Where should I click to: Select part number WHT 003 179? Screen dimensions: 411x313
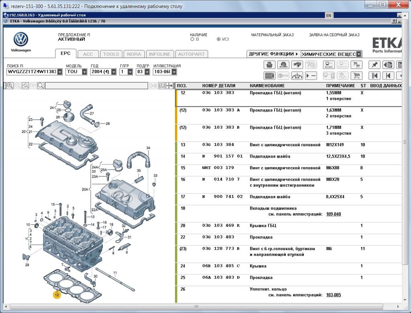218,168
